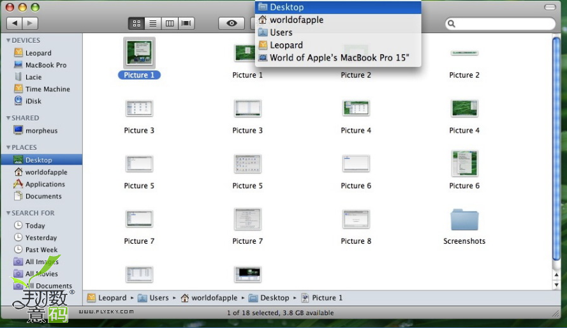
Task: Select Users in the path popup menu
Action: [x=281, y=33]
